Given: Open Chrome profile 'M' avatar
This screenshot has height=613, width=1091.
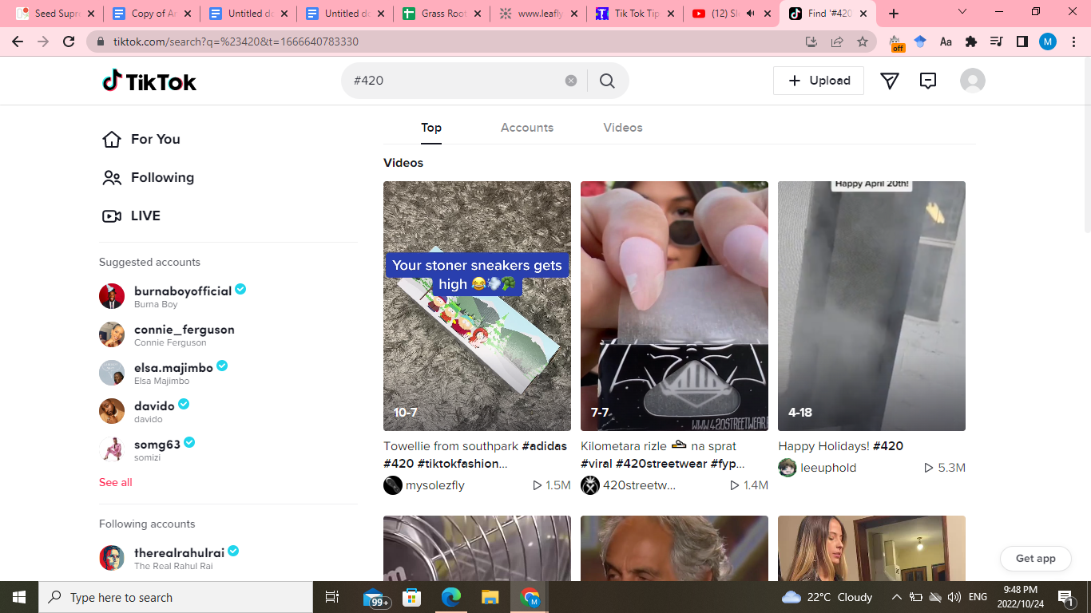Looking at the screenshot, I should pyautogui.click(x=1047, y=42).
